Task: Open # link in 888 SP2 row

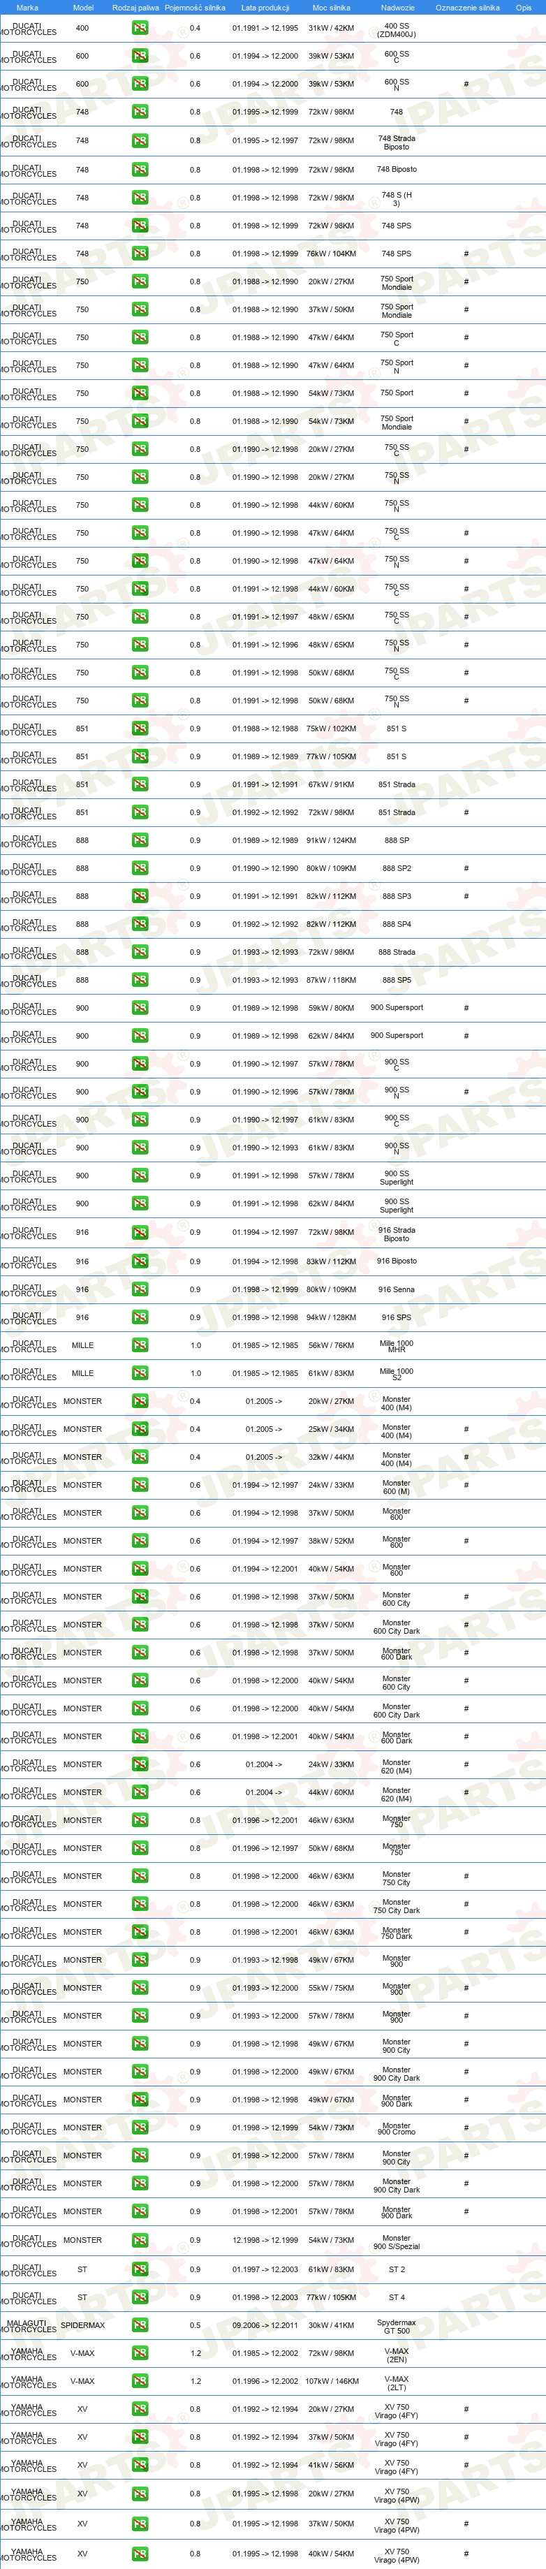Action: click(x=466, y=868)
